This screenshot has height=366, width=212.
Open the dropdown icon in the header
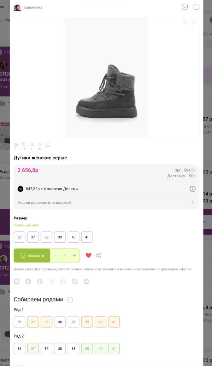[185, 7]
